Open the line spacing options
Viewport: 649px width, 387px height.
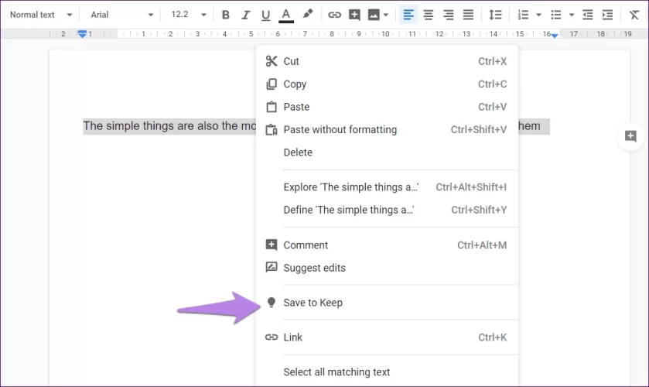(496, 15)
